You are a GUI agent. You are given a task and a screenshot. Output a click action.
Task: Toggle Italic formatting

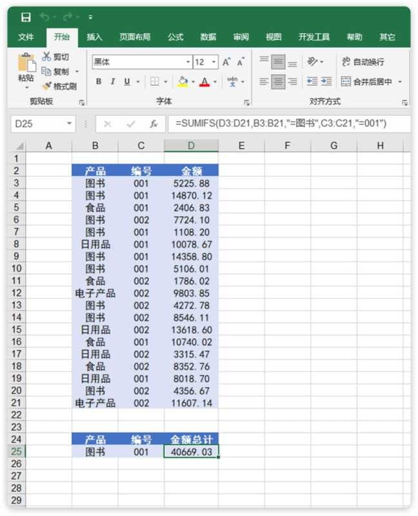pyautogui.click(x=113, y=81)
